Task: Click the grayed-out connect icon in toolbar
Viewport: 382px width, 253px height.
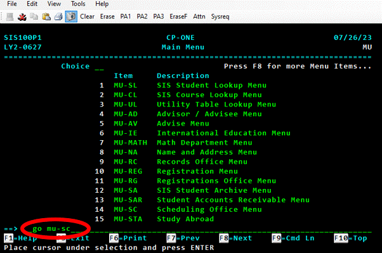Action: click(10, 16)
